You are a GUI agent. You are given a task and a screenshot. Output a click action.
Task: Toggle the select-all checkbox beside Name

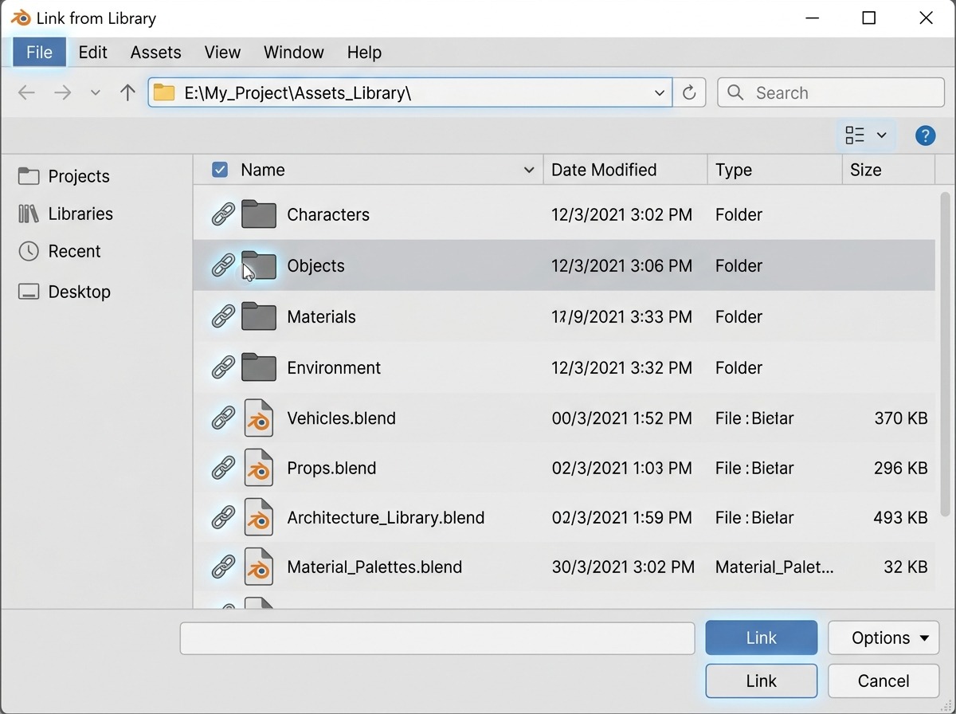coord(220,170)
